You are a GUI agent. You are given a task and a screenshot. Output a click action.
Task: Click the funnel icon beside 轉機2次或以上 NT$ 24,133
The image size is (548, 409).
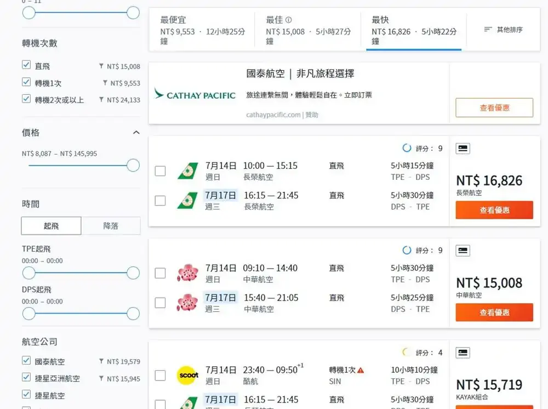click(x=101, y=100)
